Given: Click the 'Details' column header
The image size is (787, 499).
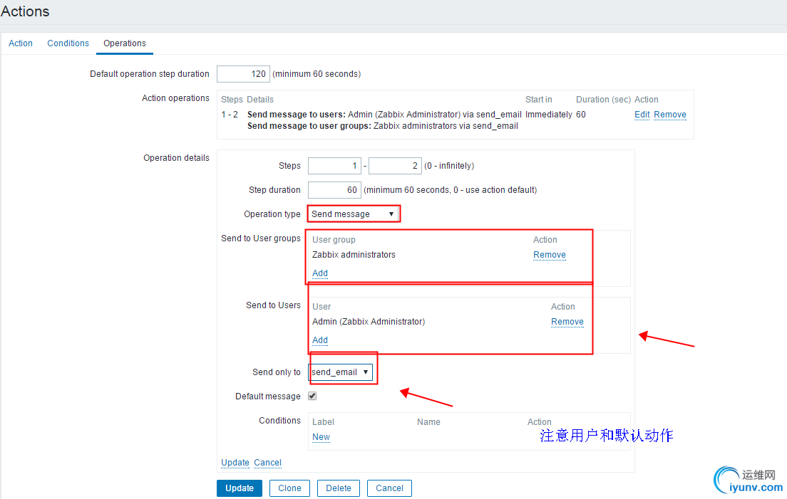Looking at the screenshot, I should pos(260,99).
